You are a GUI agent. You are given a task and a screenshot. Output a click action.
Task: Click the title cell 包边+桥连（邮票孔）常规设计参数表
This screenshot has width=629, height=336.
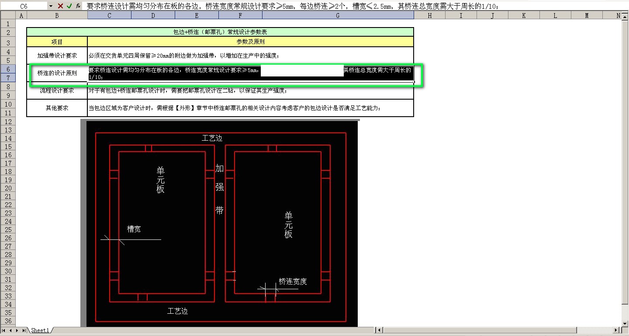220,32
